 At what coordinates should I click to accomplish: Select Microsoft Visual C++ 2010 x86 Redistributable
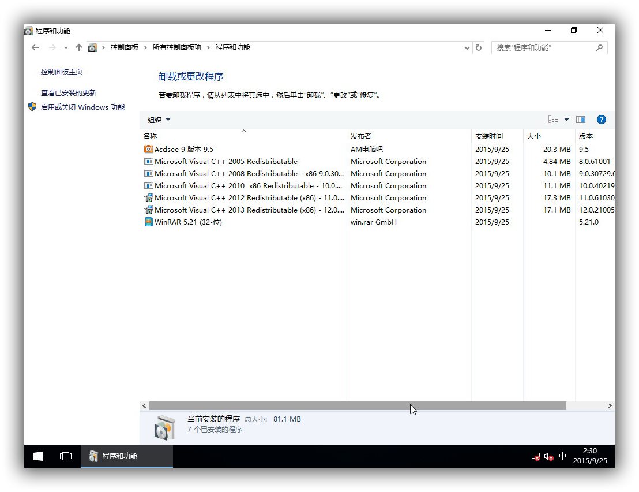248,185
